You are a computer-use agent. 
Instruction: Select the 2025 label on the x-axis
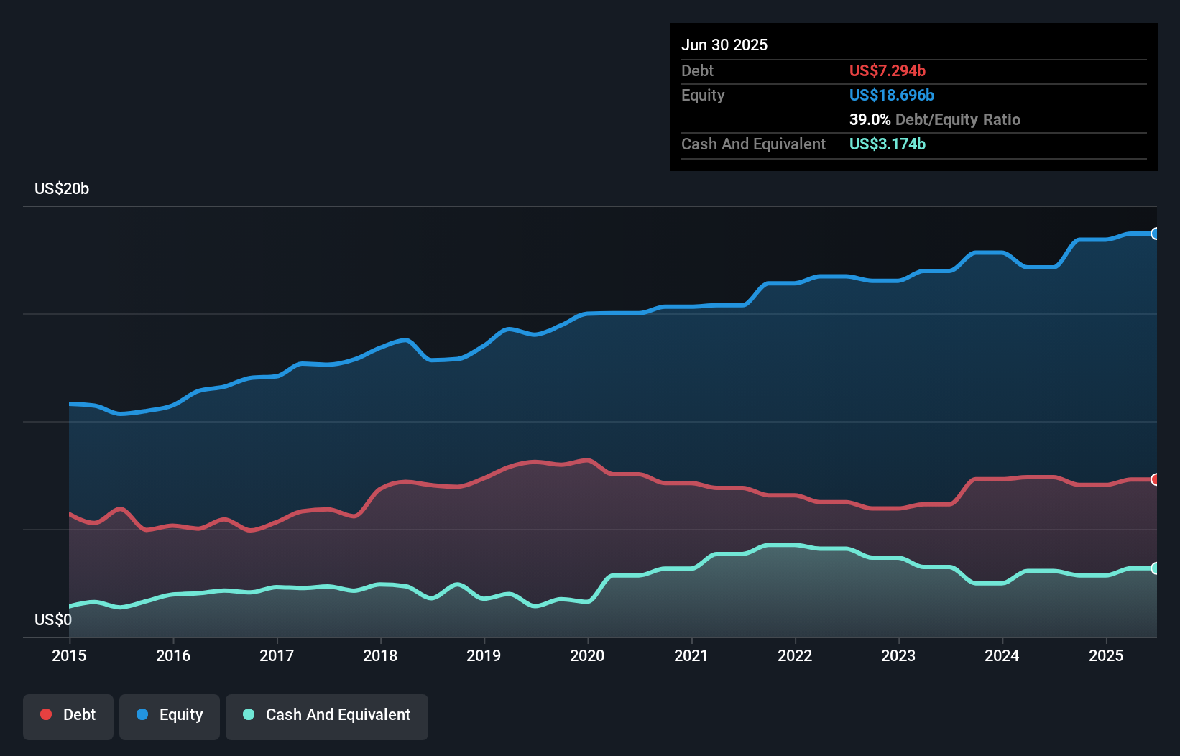1107,655
